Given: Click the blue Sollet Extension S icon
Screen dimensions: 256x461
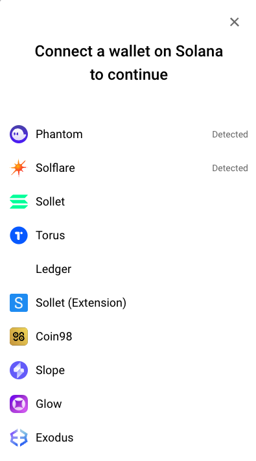Looking at the screenshot, I should (x=19, y=303).
